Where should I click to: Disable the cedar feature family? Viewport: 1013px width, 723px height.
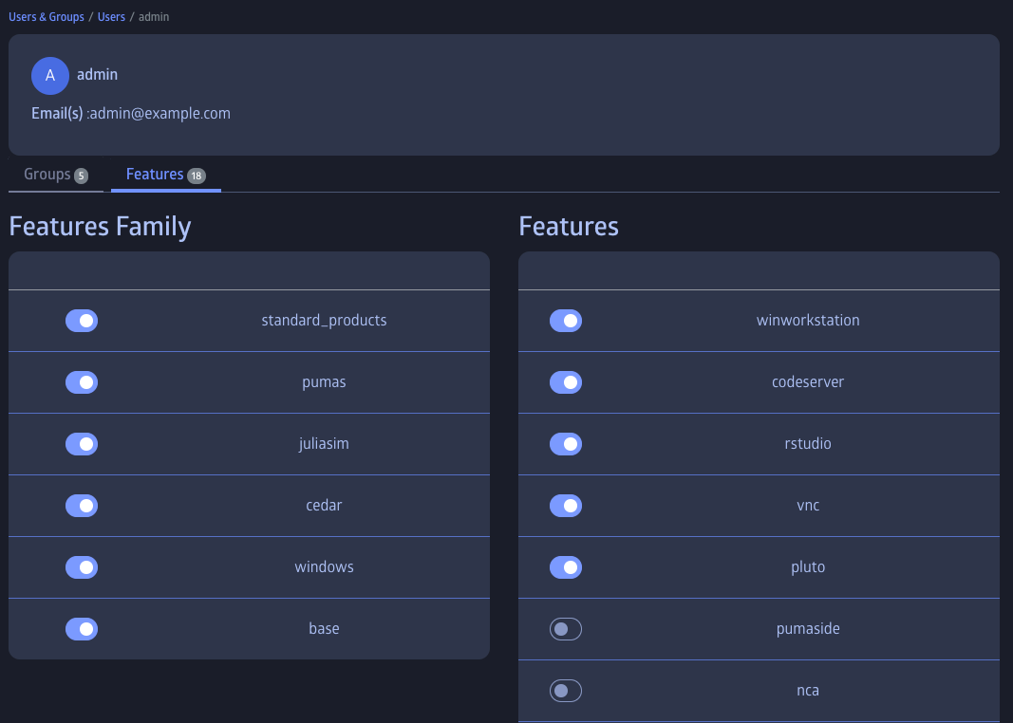click(x=82, y=506)
